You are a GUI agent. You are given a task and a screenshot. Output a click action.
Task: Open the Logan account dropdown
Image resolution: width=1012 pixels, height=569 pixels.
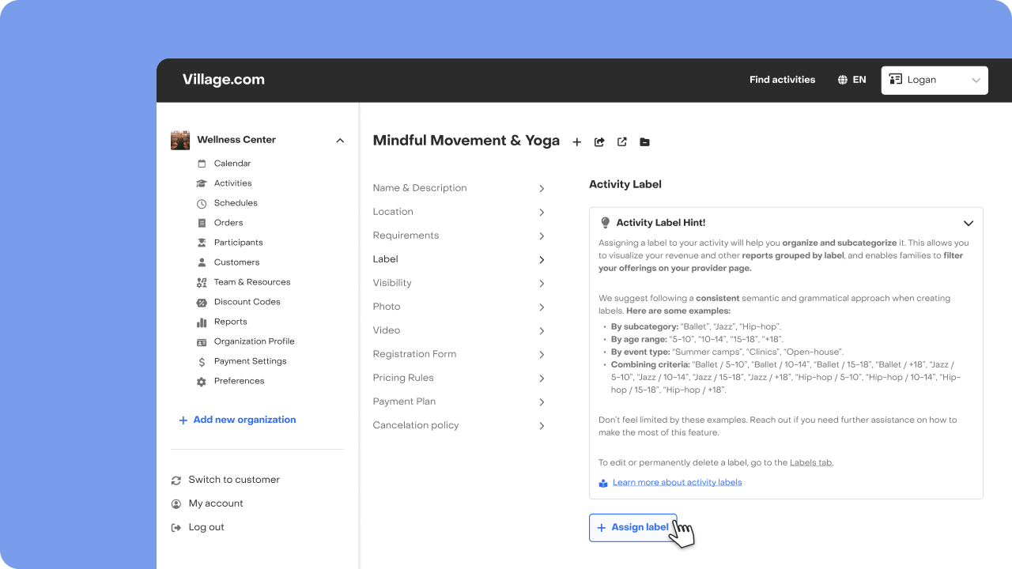(x=935, y=80)
